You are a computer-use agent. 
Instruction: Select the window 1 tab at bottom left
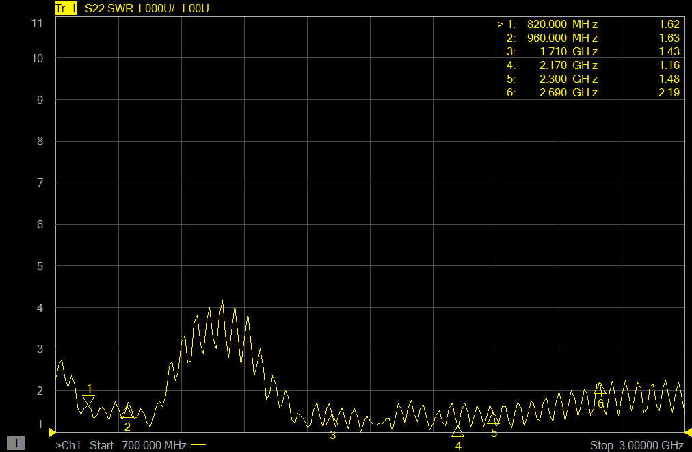(16, 443)
